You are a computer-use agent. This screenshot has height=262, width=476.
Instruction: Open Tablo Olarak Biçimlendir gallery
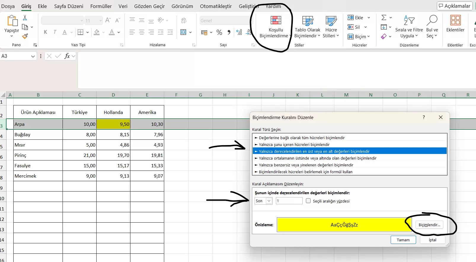pyautogui.click(x=307, y=27)
